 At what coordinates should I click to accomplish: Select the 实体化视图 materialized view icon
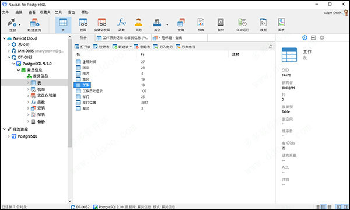102,25
